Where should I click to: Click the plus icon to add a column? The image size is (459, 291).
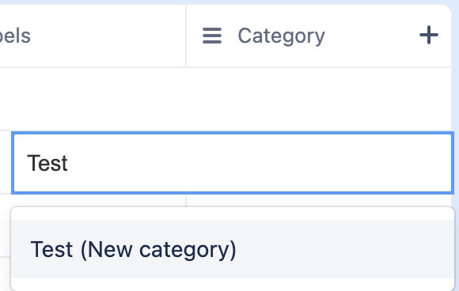point(429,35)
